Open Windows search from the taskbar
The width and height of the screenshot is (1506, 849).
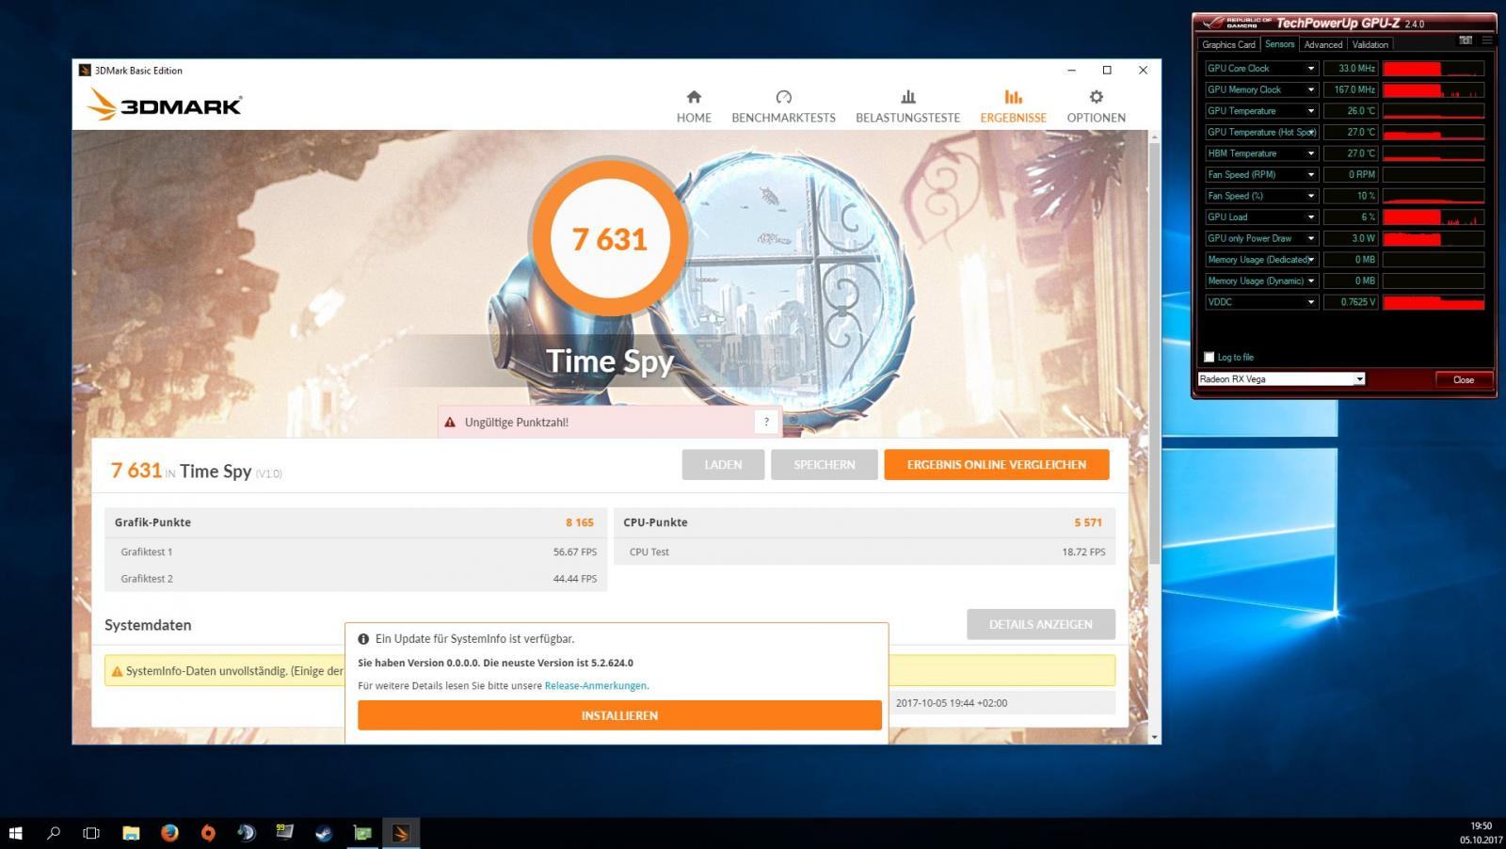click(x=54, y=833)
